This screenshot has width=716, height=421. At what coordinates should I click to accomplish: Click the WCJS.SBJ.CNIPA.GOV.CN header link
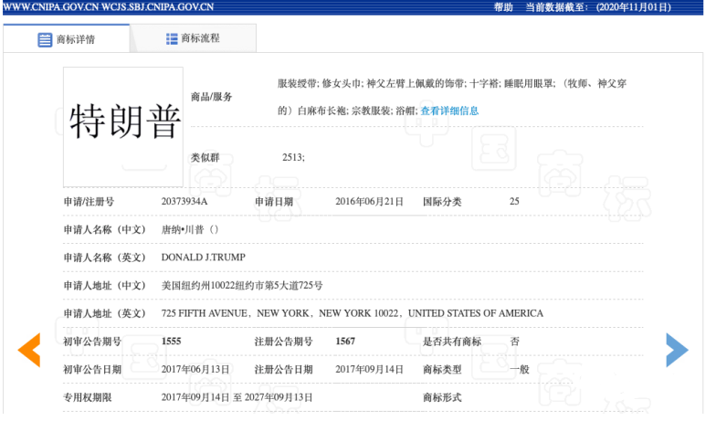[x=164, y=6]
